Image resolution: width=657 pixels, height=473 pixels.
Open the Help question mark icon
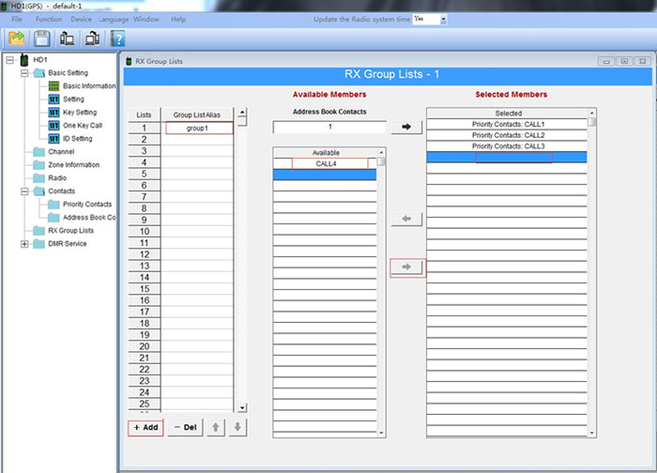click(117, 38)
